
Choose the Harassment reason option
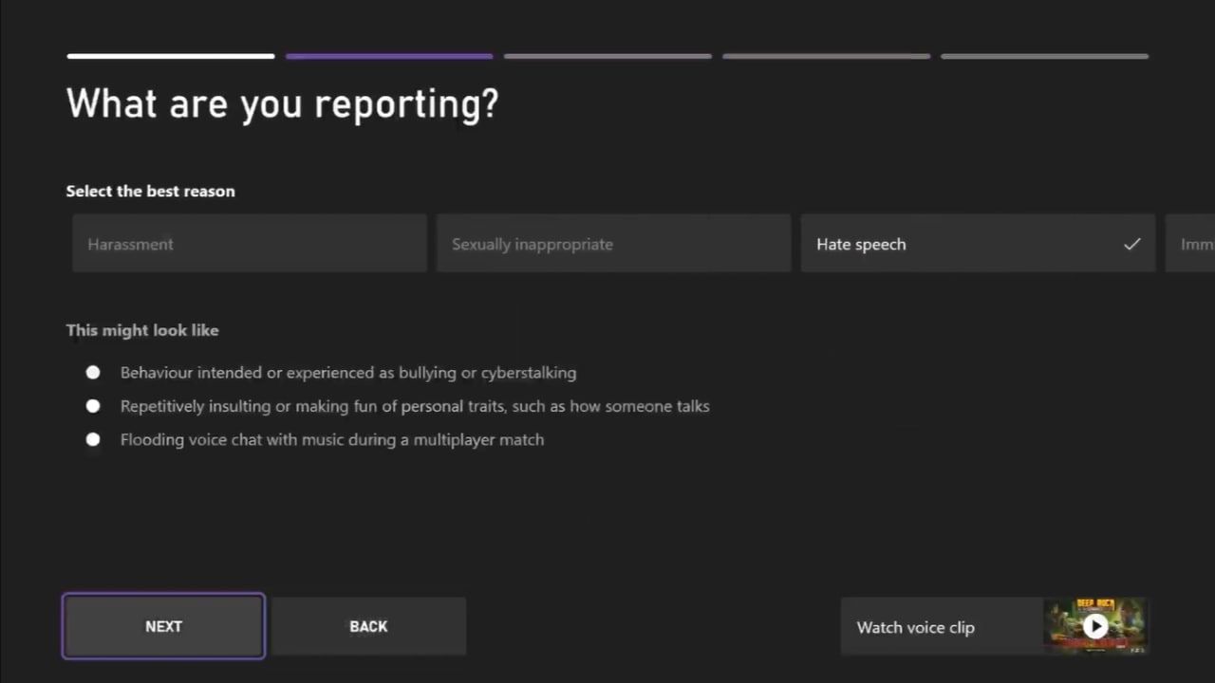[249, 244]
